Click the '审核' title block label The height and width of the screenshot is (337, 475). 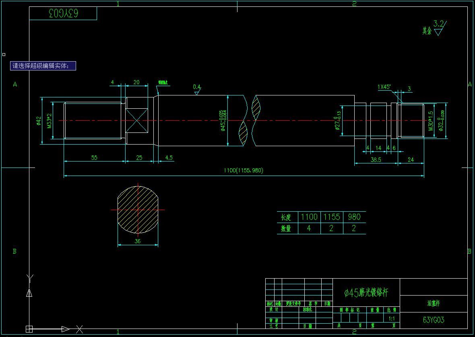274,320
